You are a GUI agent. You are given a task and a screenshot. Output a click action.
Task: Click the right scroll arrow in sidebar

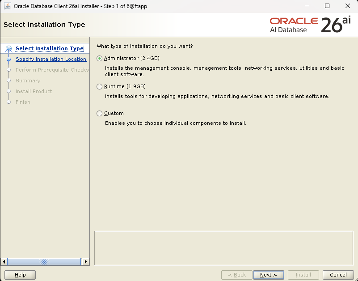(x=86, y=262)
